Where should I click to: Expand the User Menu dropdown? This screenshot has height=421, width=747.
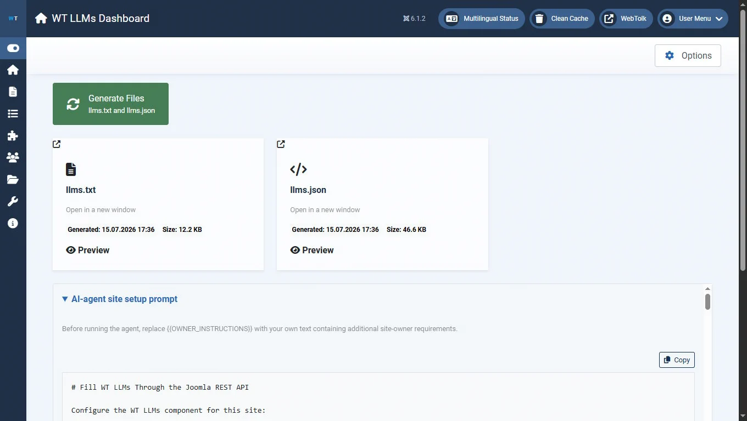[x=693, y=18]
